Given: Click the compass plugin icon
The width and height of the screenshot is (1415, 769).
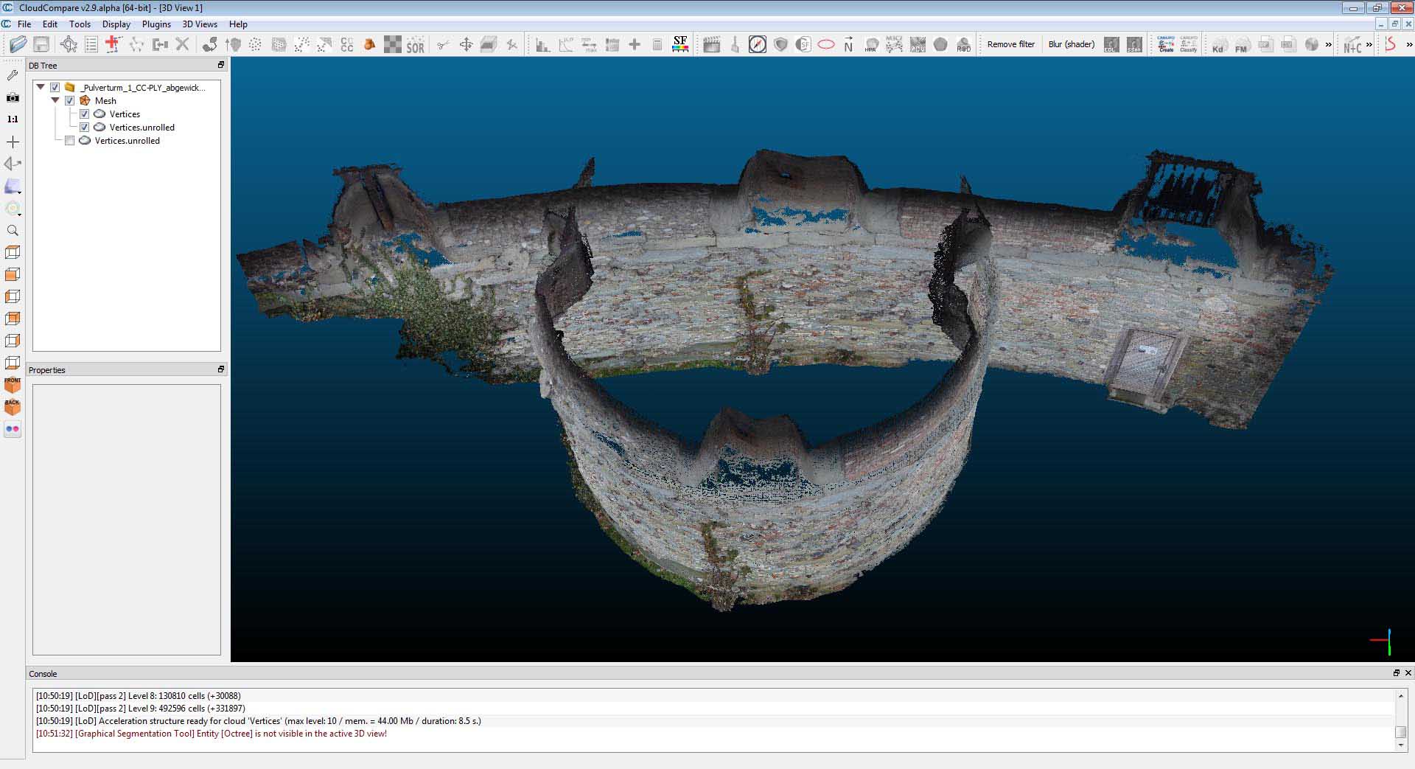Looking at the screenshot, I should [758, 45].
